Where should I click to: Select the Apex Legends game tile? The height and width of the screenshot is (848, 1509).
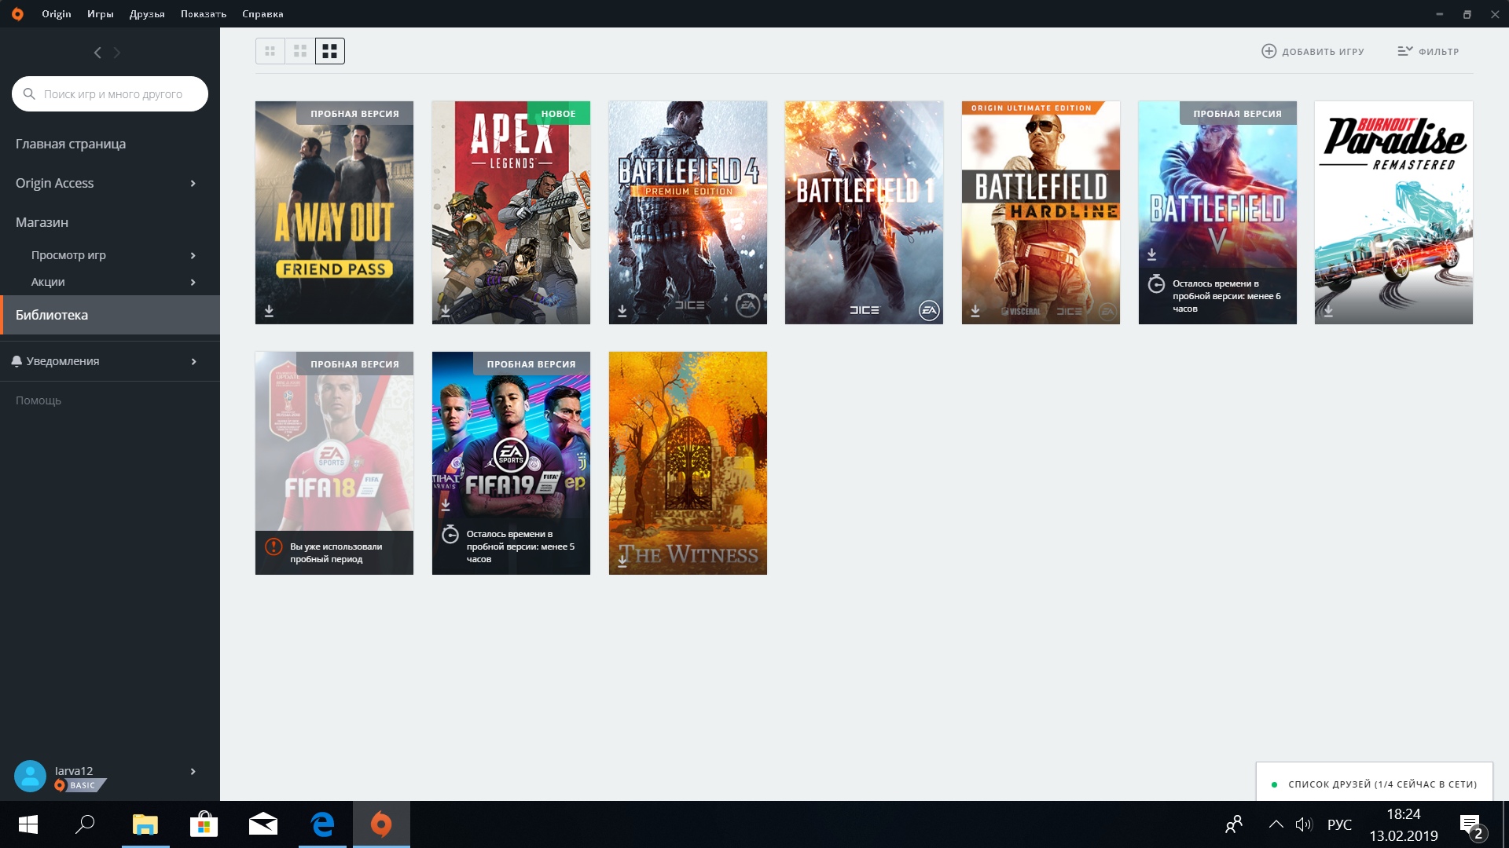[511, 212]
